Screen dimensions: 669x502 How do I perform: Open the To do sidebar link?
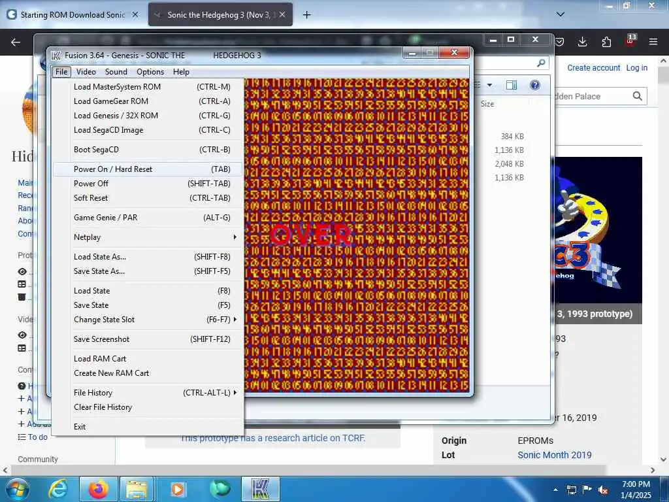tap(37, 437)
